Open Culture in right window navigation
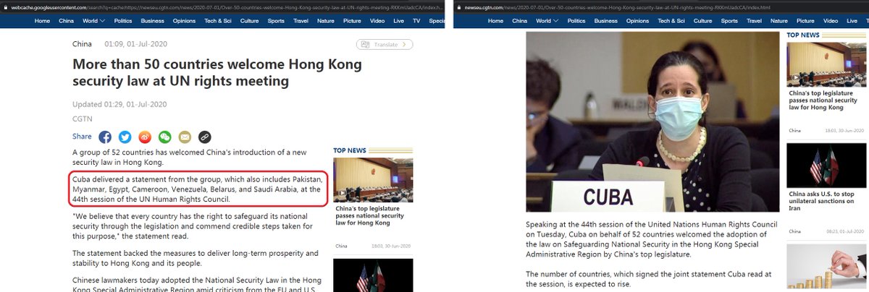The image size is (869, 292). (x=704, y=21)
